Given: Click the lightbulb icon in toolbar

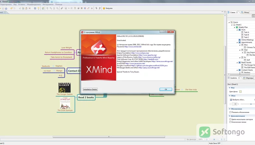Looking at the screenshot, I should (38, 8).
